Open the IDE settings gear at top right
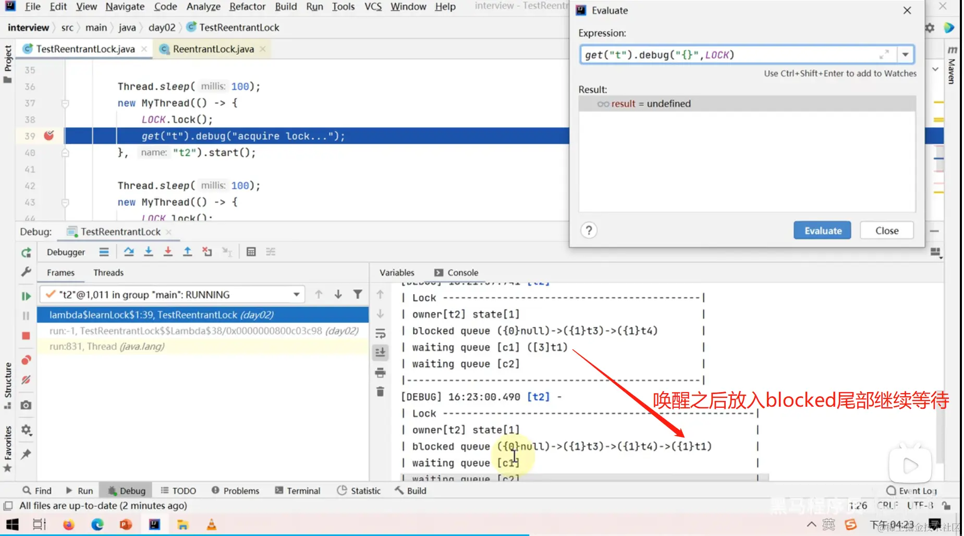Viewport: 964px width, 536px height. click(930, 28)
